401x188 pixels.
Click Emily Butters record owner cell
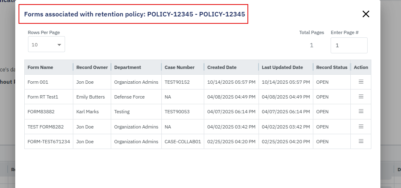click(91, 97)
